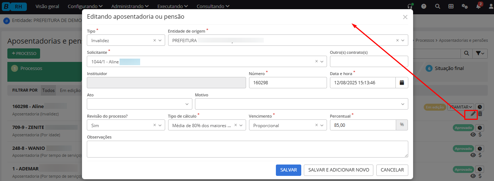Open history clock for 709-9 ZENITE
This screenshot has height=181, width=494.
(x=480, y=128)
